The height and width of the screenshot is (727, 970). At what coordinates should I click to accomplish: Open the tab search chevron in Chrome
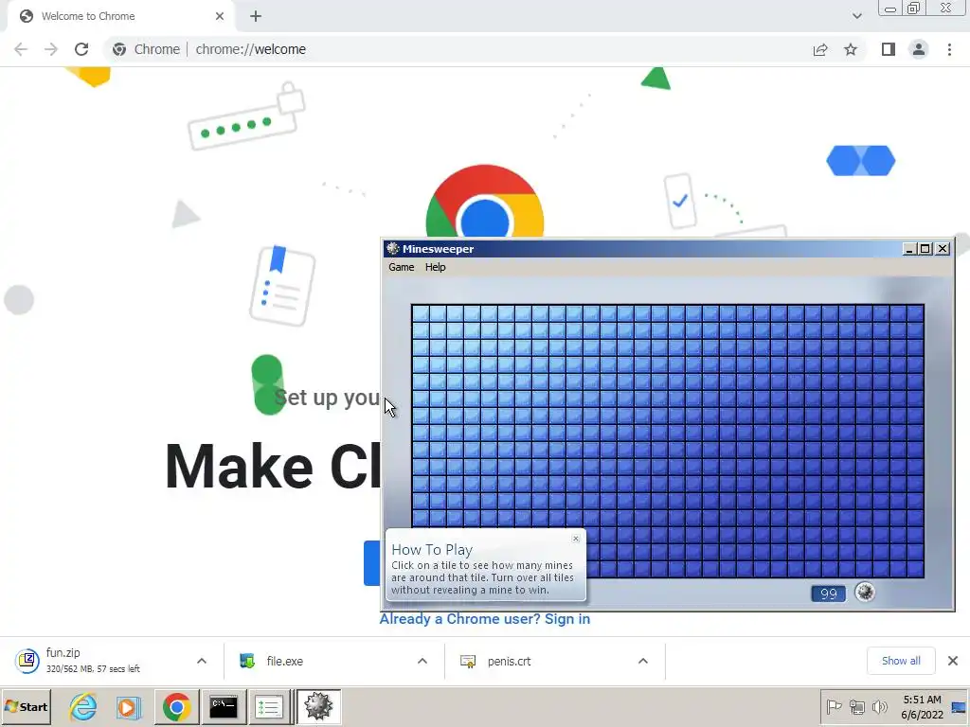[x=856, y=16]
